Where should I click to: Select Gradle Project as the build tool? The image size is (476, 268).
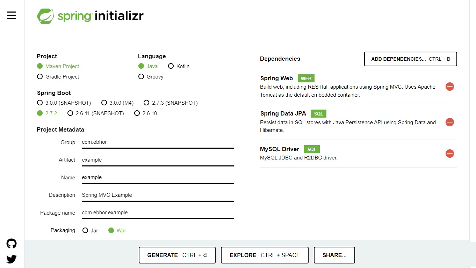click(x=40, y=76)
